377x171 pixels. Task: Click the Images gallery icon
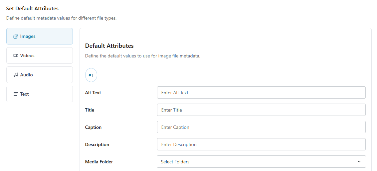(16, 36)
